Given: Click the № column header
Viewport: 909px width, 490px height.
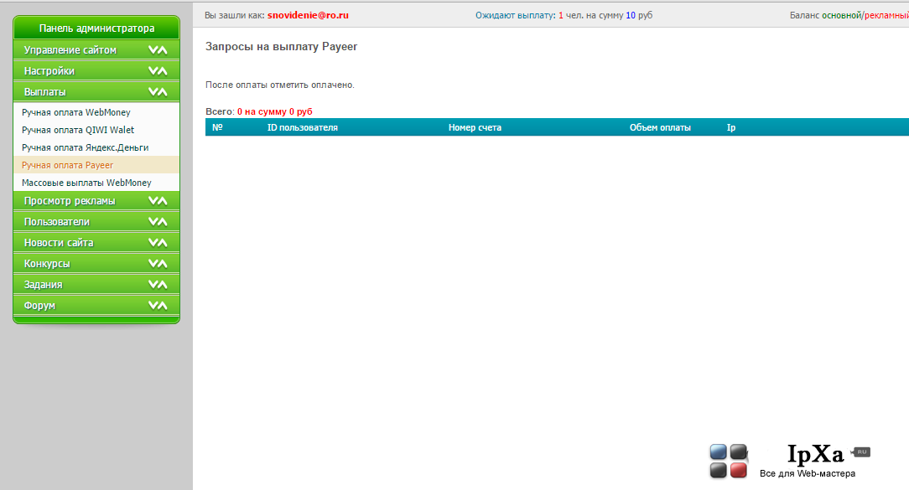Looking at the screenshot, I should [217, 126].
